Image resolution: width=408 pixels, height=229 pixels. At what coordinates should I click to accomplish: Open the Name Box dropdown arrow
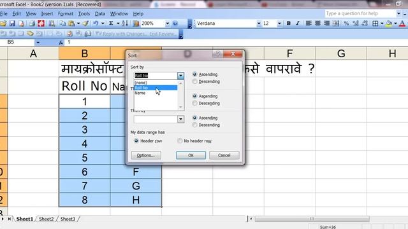click(38, 43)
